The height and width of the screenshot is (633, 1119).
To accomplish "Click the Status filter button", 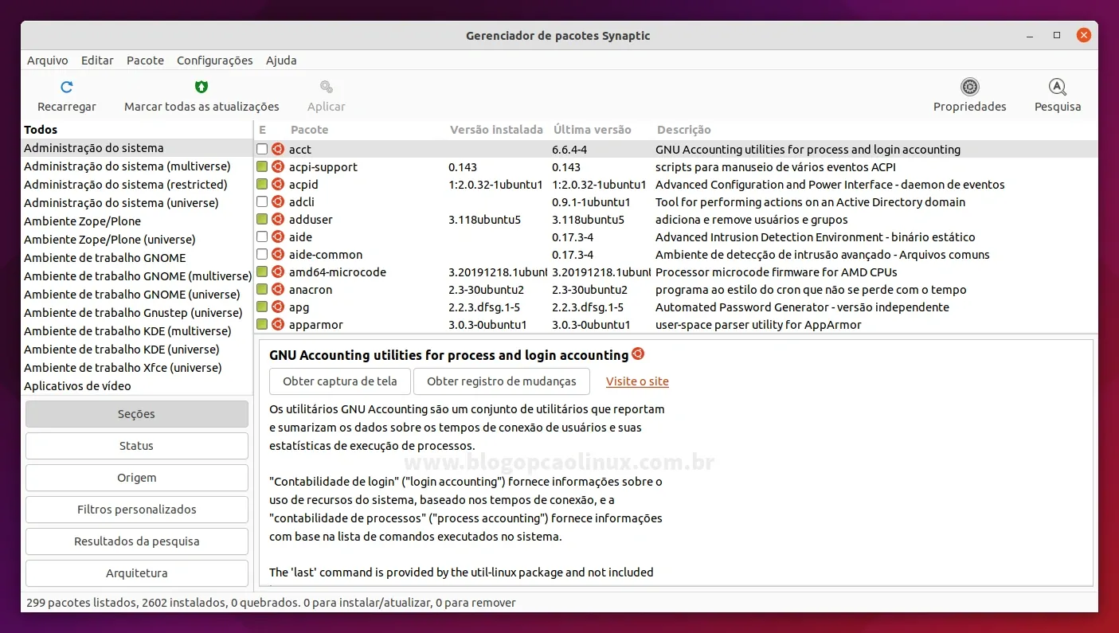I will [136, 446].
